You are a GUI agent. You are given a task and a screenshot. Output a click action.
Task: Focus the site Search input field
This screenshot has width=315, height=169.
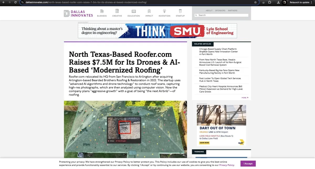[x=222, y=15]
